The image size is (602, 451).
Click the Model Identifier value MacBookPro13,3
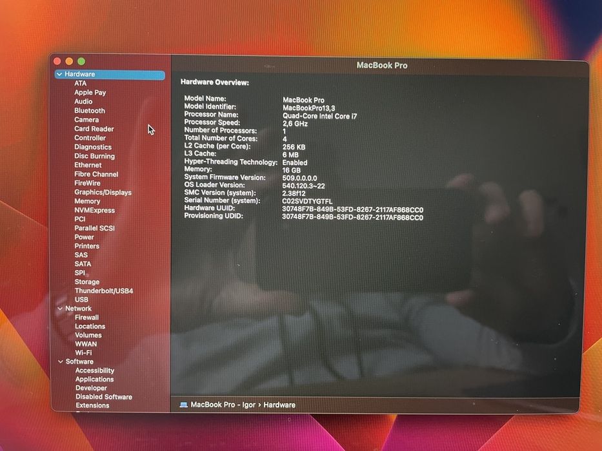[308, 108]
